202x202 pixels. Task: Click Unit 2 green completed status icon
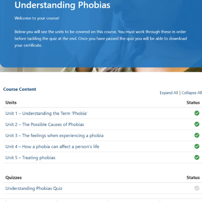197,124
